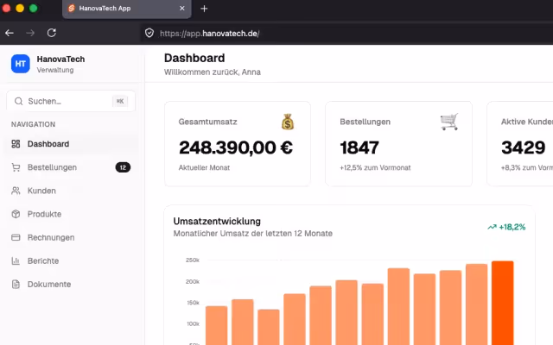The image size is (553, 345).
Task: Click the Rechnungen card icon
Action: click(16, 238)
